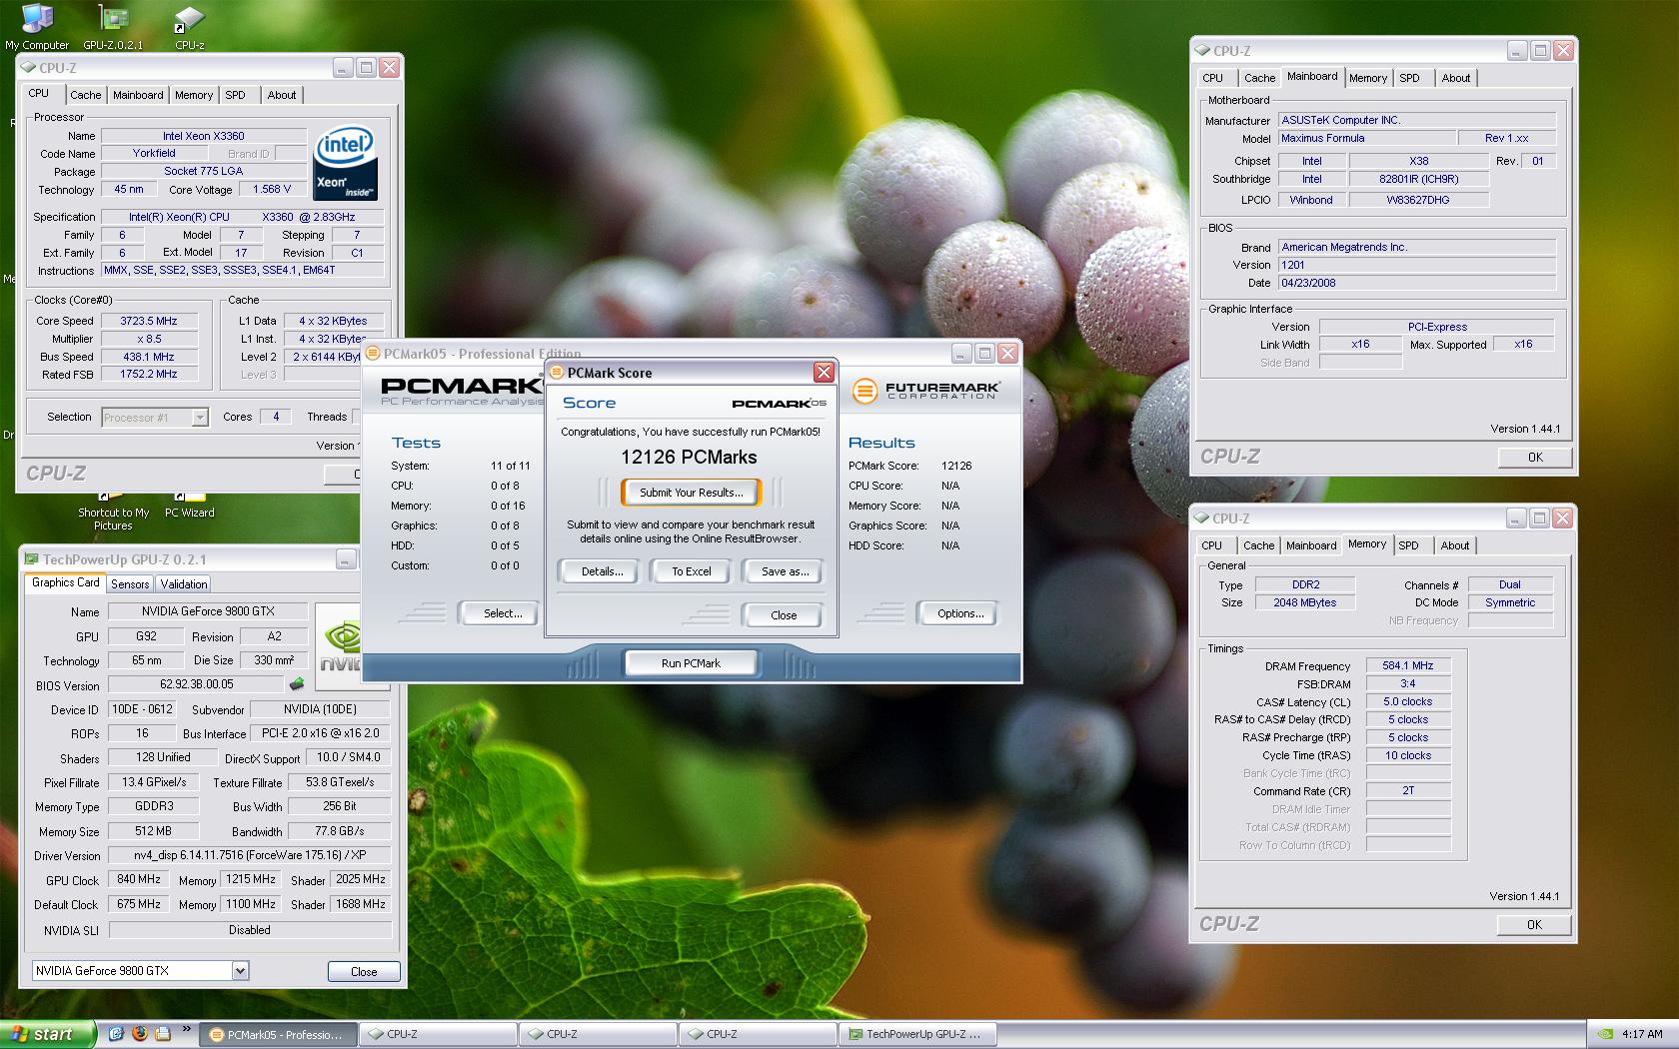Viewport: 1679px width, 1049px height.
Task: Click the Intel Xeon inside logo
Action: (345, 163)
